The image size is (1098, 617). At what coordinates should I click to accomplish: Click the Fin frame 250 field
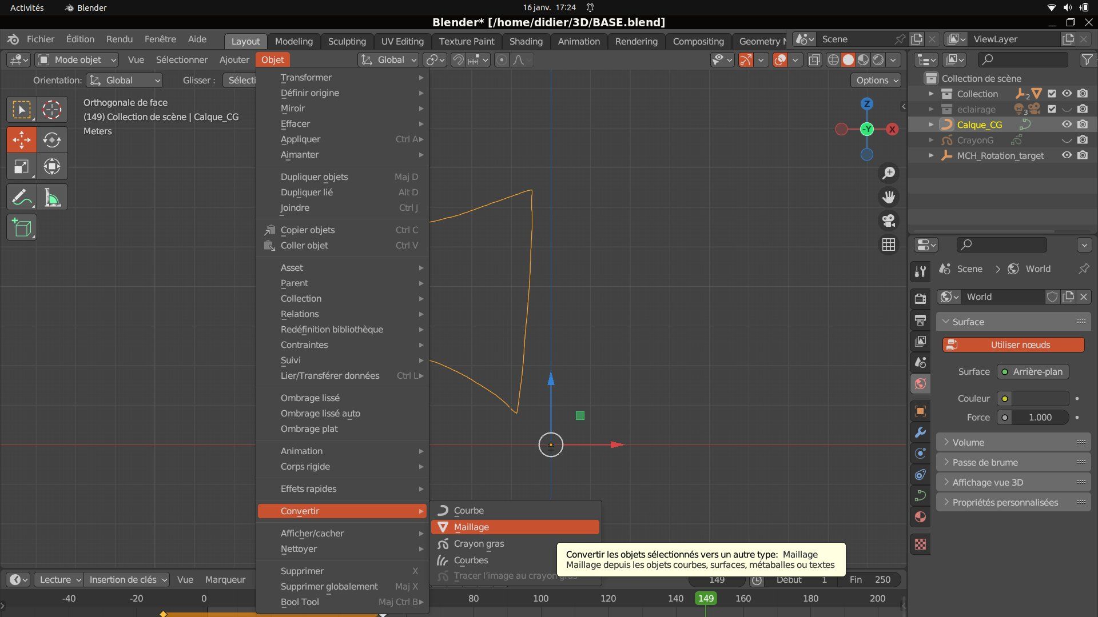[x=870, y=579]
